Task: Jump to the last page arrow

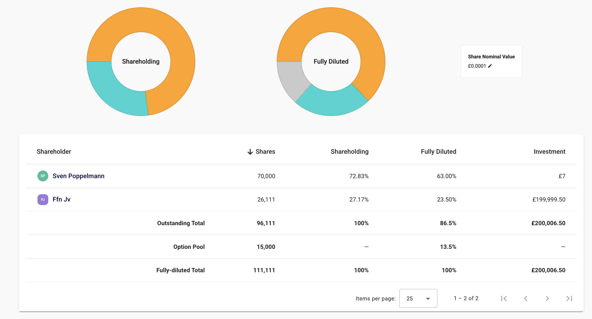Action: coord(569,298)
